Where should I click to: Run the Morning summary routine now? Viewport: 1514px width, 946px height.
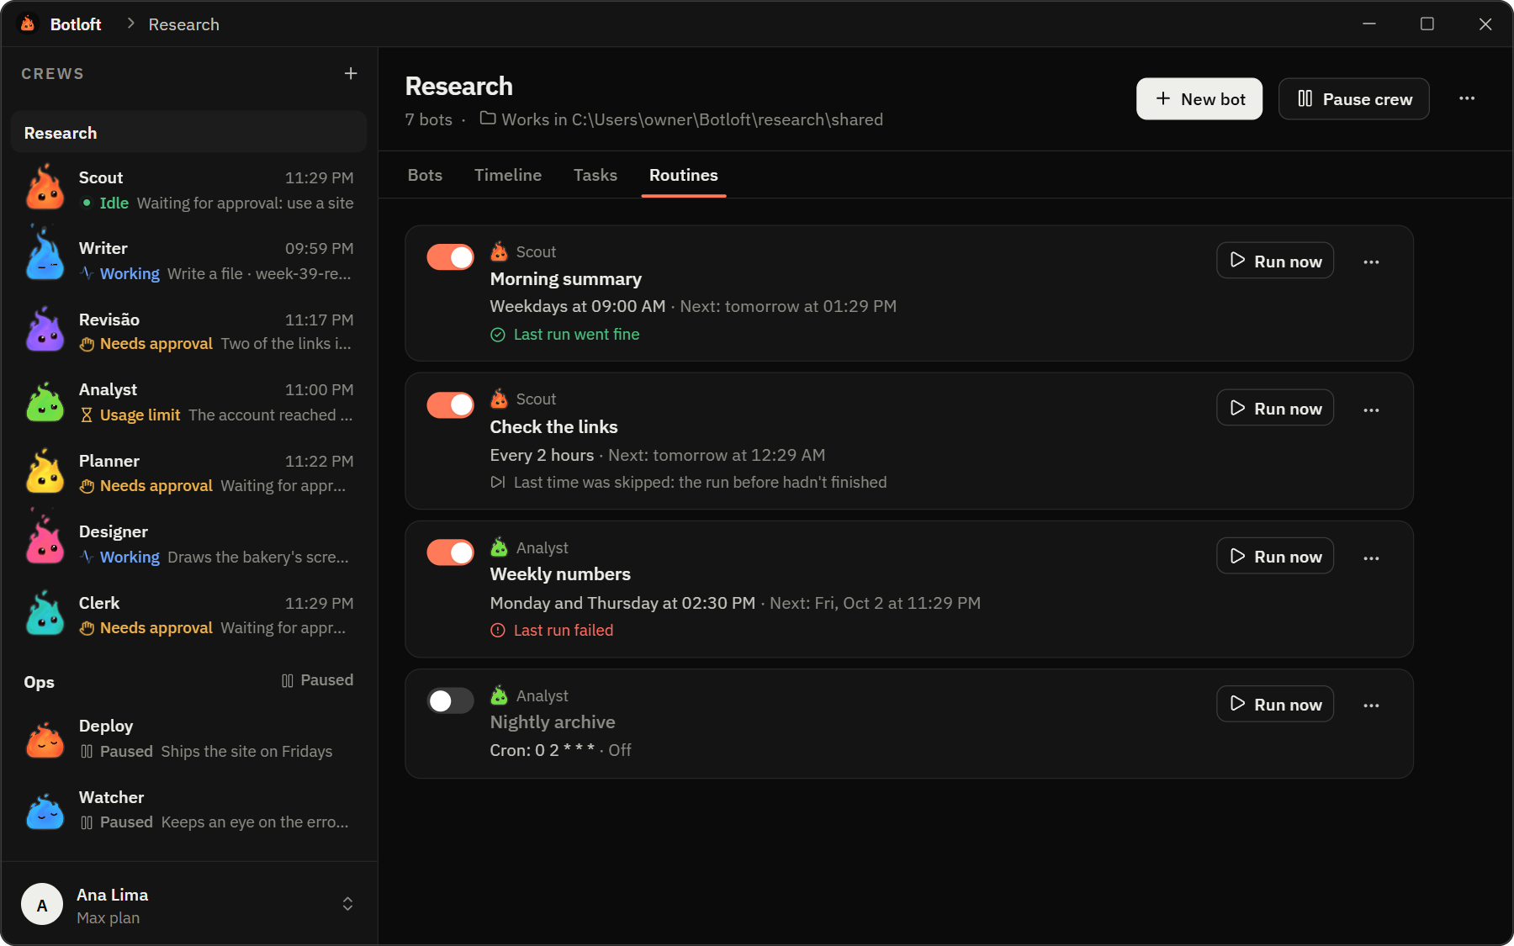coord(1275,261)
